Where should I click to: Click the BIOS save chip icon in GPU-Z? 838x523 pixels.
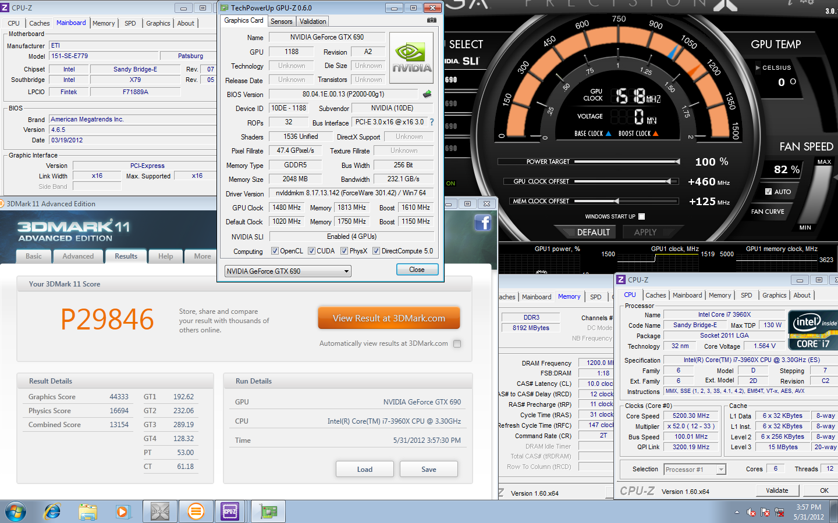pyautogui.click(x=427, y=94)
